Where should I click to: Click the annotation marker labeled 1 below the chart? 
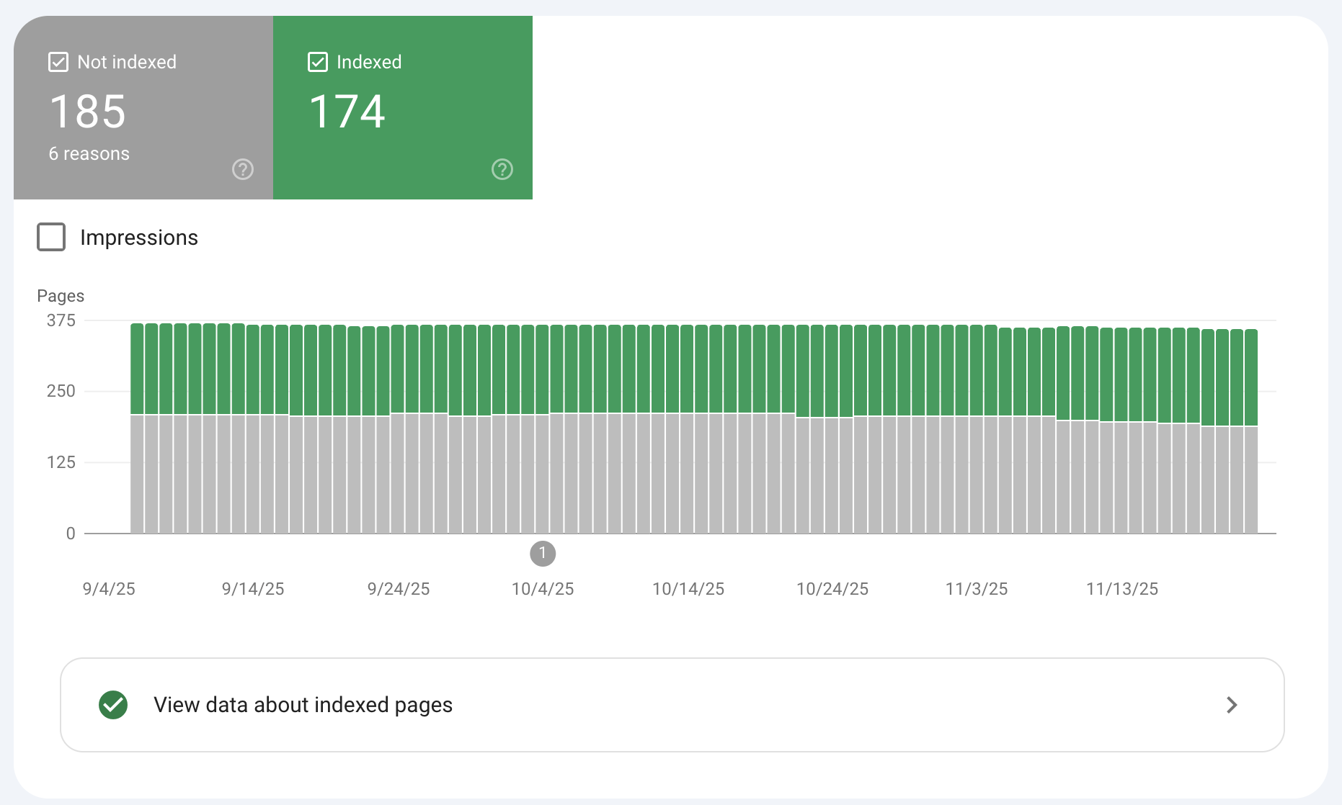[x=543, y=554]
